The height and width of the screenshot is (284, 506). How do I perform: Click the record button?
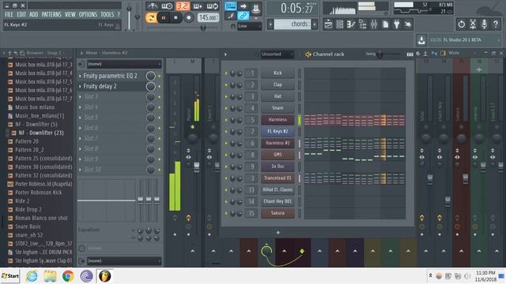[x=188, y=17]
